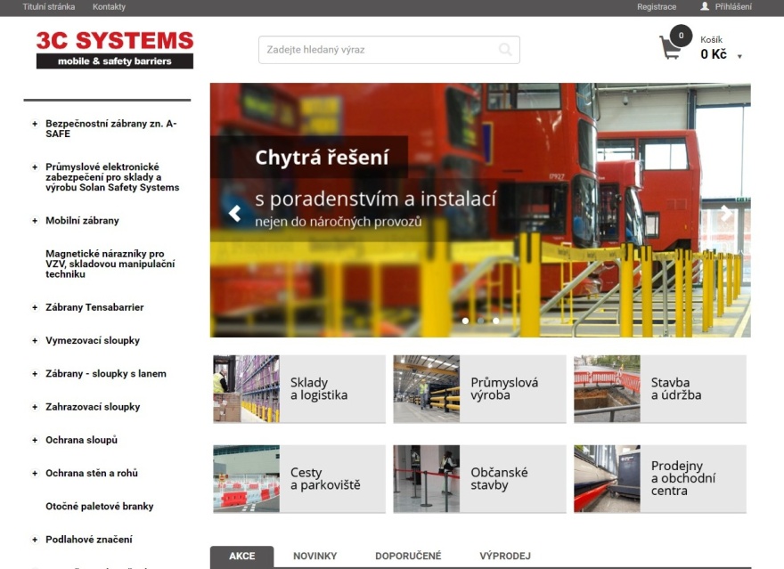Screen dimensions: 784x569
Task: Expand Zábrany Tensabarrier plus
Action: click(x=35, y=307)
